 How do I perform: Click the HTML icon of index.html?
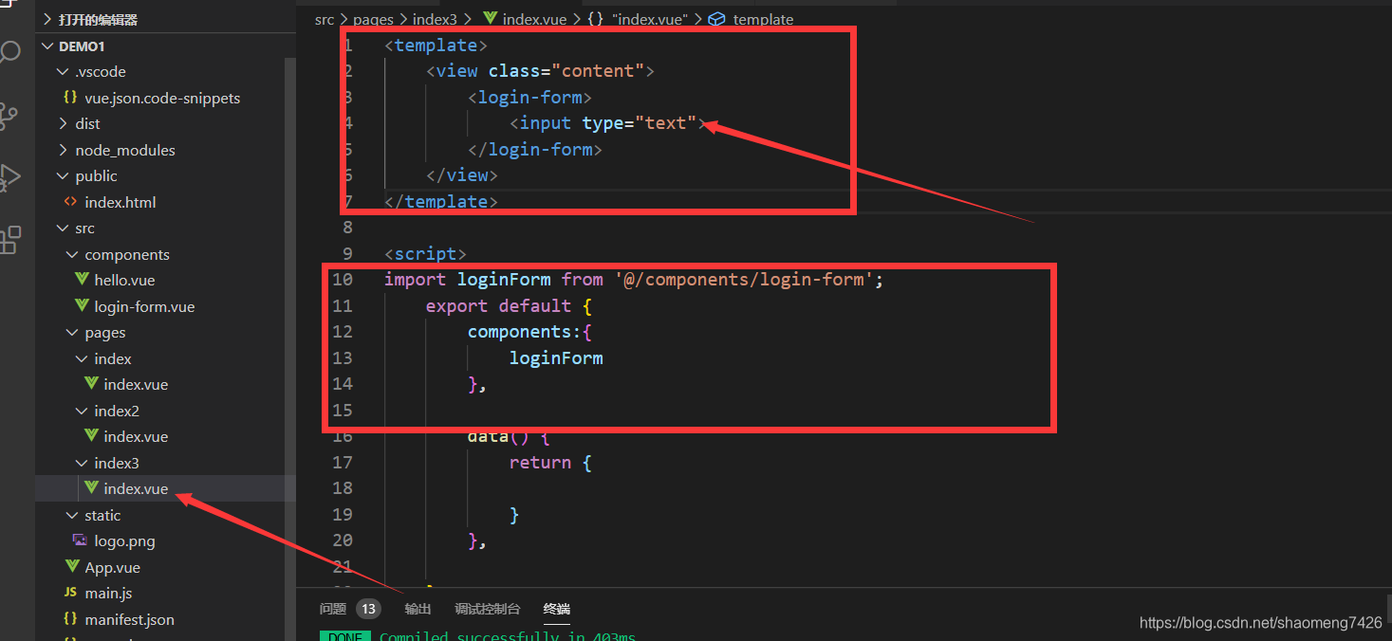pos(70,202)
